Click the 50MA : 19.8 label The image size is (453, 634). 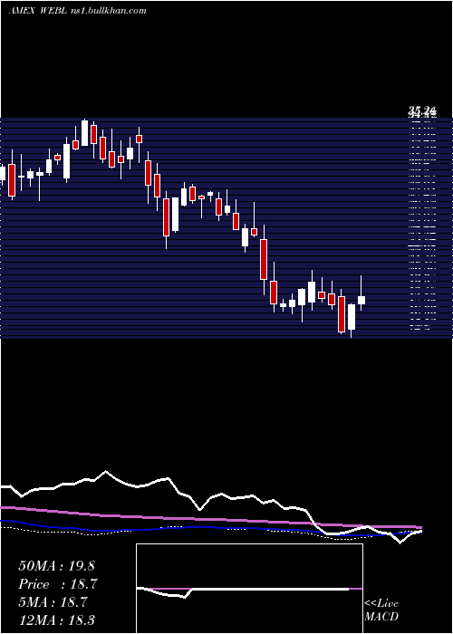pos(56,566)
